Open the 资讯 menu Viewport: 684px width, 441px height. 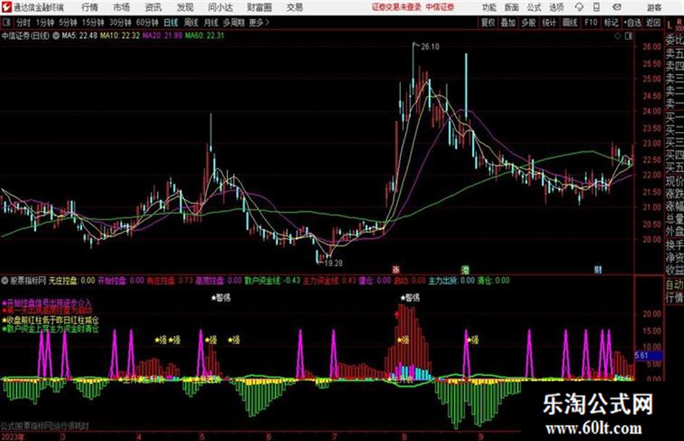(153, 7)
